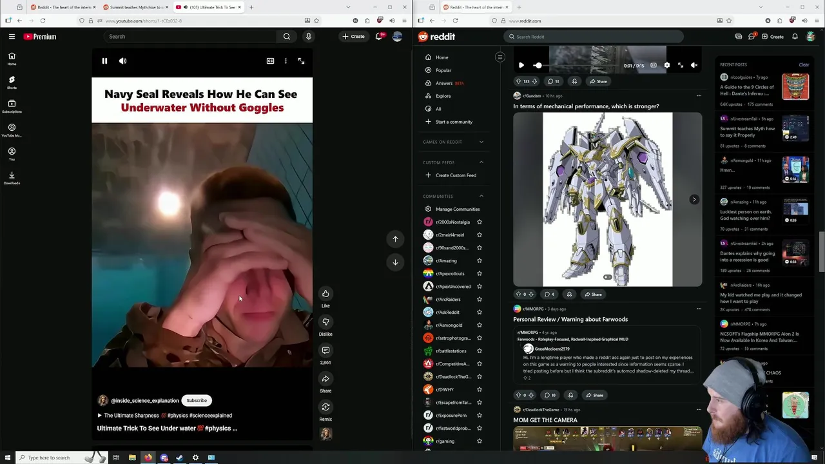Screen dimensions: 825x464
Task: Favorite r/2000sNostalgia with its star
Action: coord(479,222)
